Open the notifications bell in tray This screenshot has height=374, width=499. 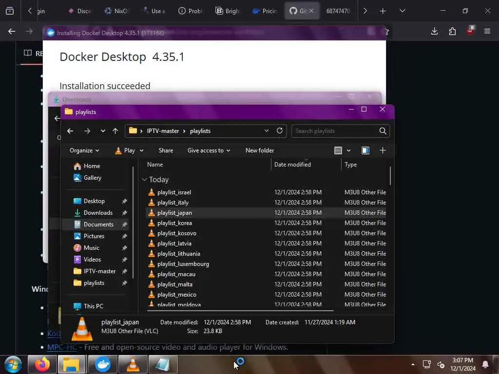[x=485, y=364]
